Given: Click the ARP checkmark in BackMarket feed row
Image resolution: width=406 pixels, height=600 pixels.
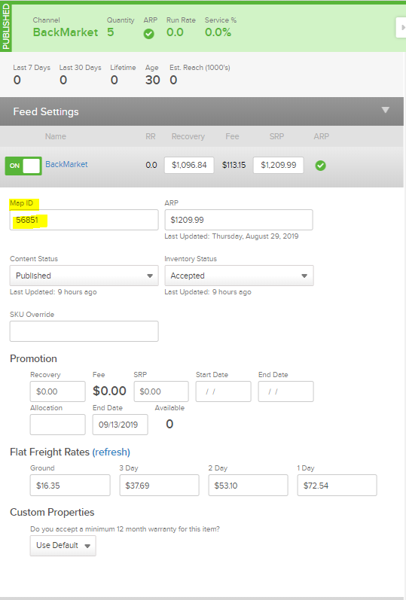Looking at the screenshot, I should coord(321,166).
